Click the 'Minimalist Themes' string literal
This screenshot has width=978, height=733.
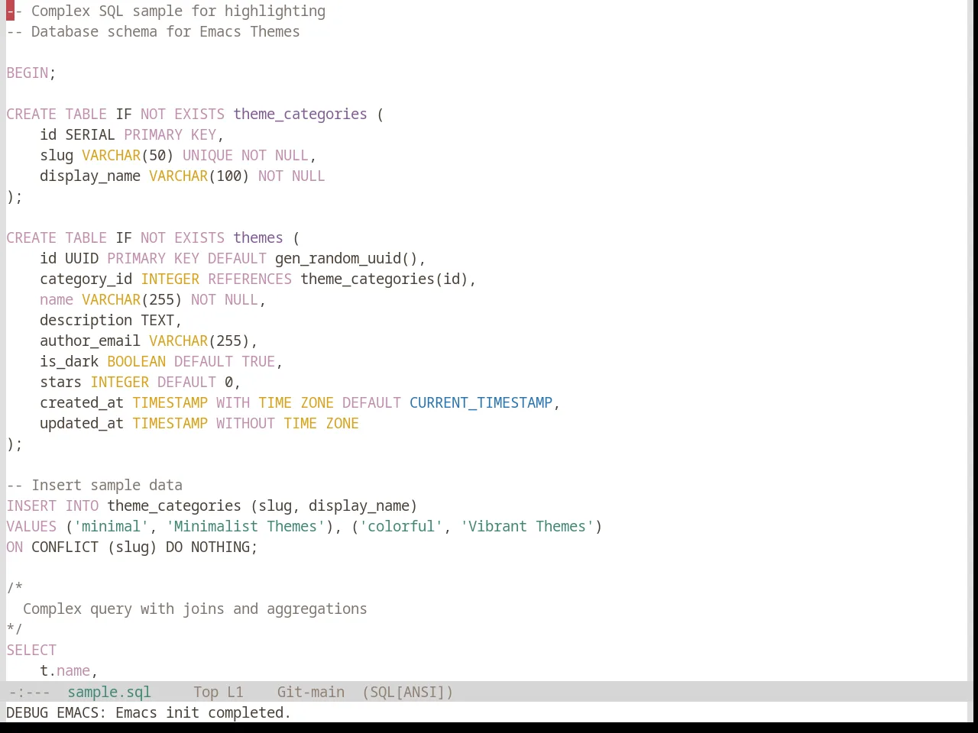pos(245,526)
